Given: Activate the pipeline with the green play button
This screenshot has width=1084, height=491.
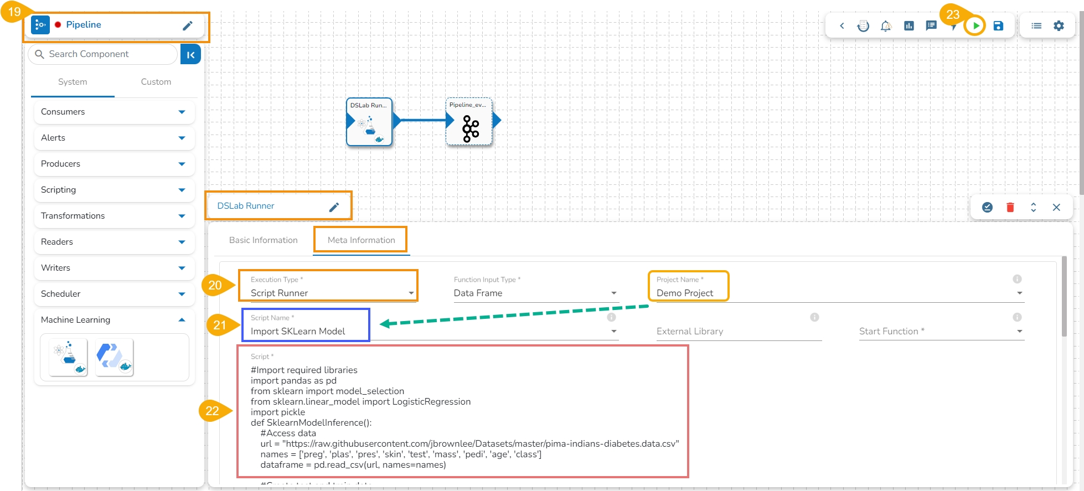Looking at the screenshot, I should pos(975,25).
